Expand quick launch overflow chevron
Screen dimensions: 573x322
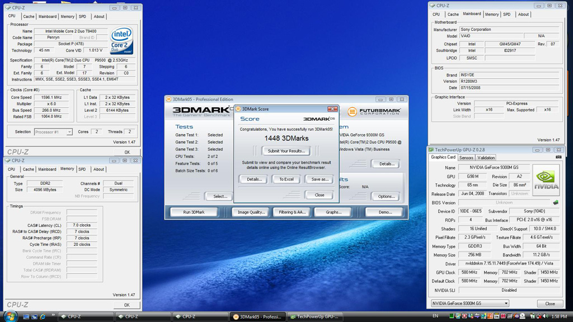click(x=53, y=315)
